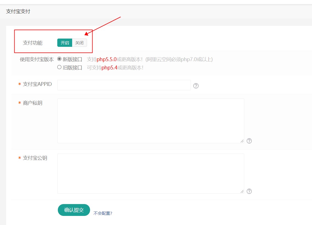Click the 支付宝支付 page heading
The width and height of the screenshot is (312, 225).
pos(18,11)
